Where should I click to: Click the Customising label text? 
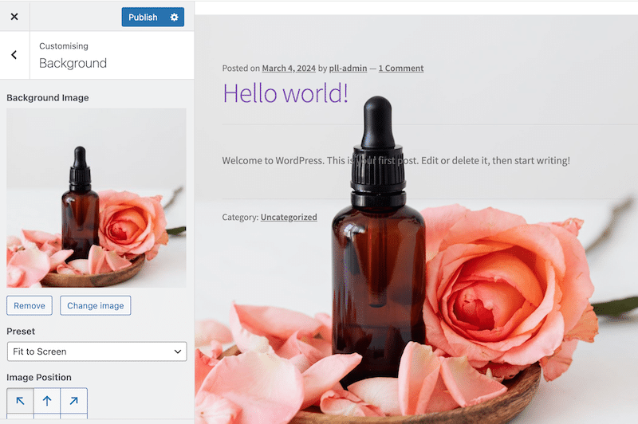pyautogui.click(x=64, y=46)
